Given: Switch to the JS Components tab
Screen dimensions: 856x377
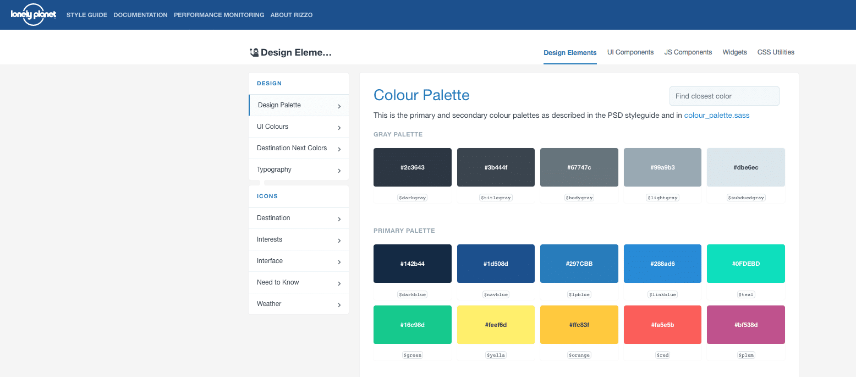Looking at the screenshot, I should point(688,52).
